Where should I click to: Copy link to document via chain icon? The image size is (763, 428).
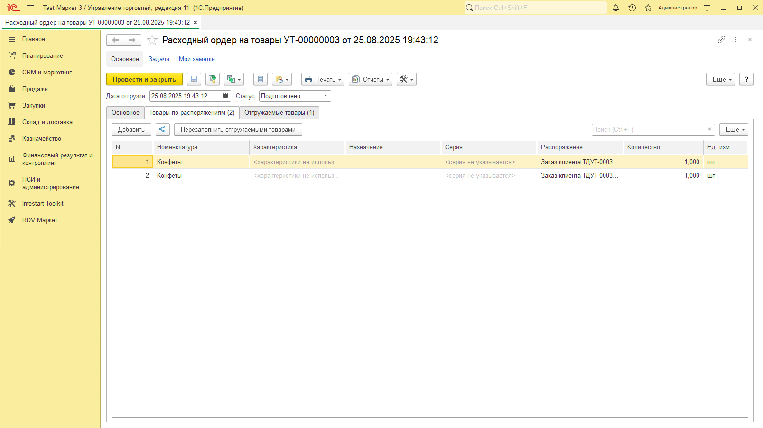click(721, 40)
